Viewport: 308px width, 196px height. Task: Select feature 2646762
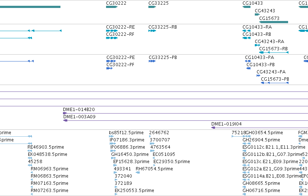point(159,133)
